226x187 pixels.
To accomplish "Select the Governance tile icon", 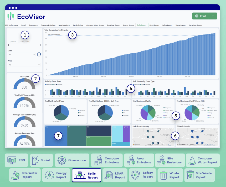I will [x=62, y=160].
